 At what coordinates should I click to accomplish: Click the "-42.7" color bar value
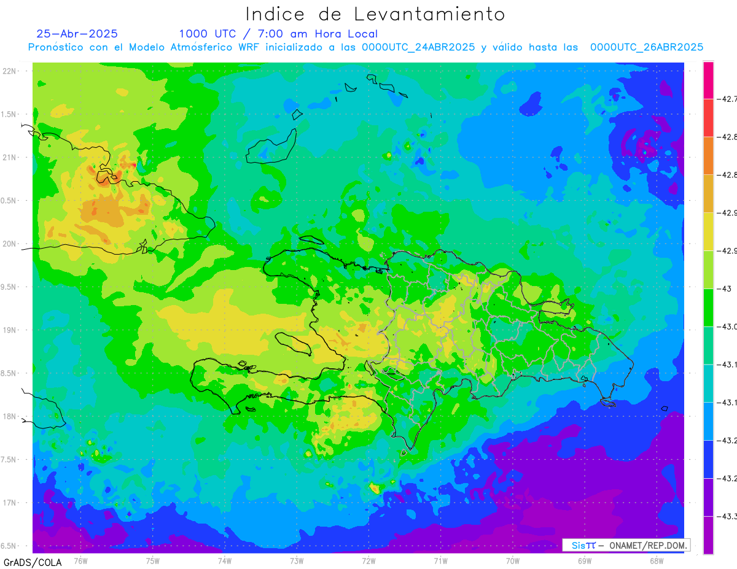728,99
